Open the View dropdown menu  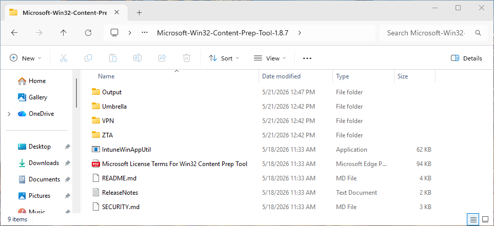pos(270,58)
